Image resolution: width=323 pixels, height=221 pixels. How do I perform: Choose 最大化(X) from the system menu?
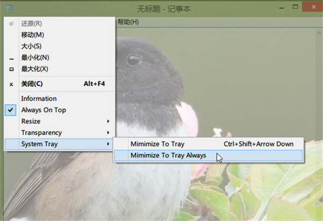click(x=34, y=69)
